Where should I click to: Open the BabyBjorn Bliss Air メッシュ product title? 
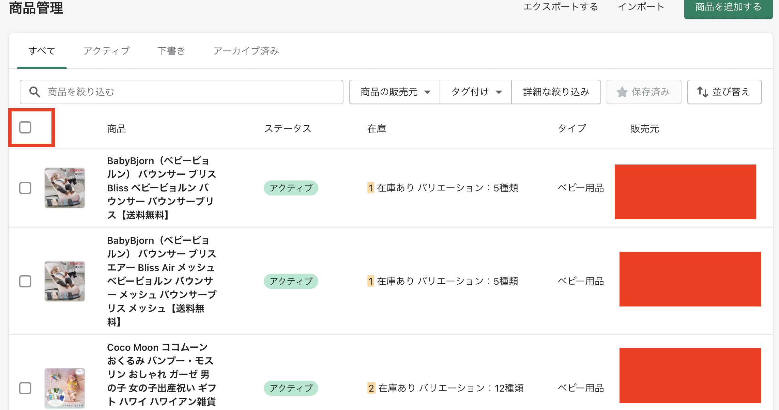(162, 281)
